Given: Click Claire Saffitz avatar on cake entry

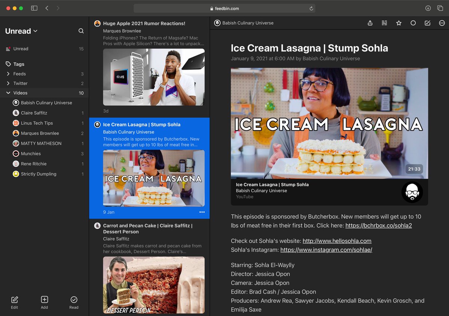Looking at the screenshot, I should (x=97, y=226).
